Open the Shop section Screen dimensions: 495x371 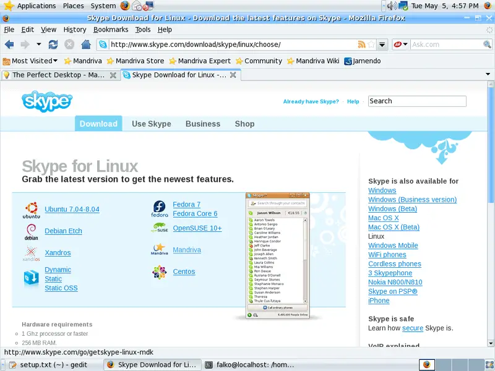click(x=244, y=124)
